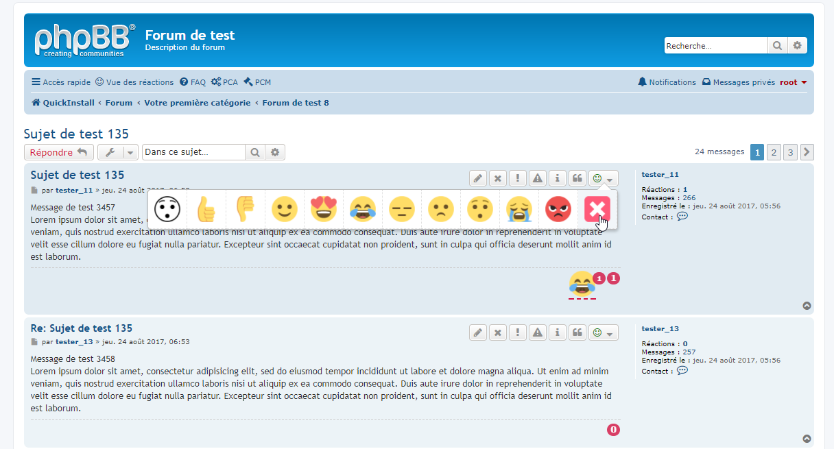
Task: Pick the thumbs up reaction emoji
Action: 206,209
